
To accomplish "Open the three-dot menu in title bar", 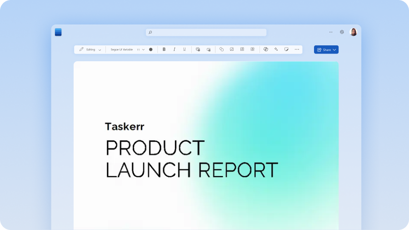I will (x=330, y=32).
